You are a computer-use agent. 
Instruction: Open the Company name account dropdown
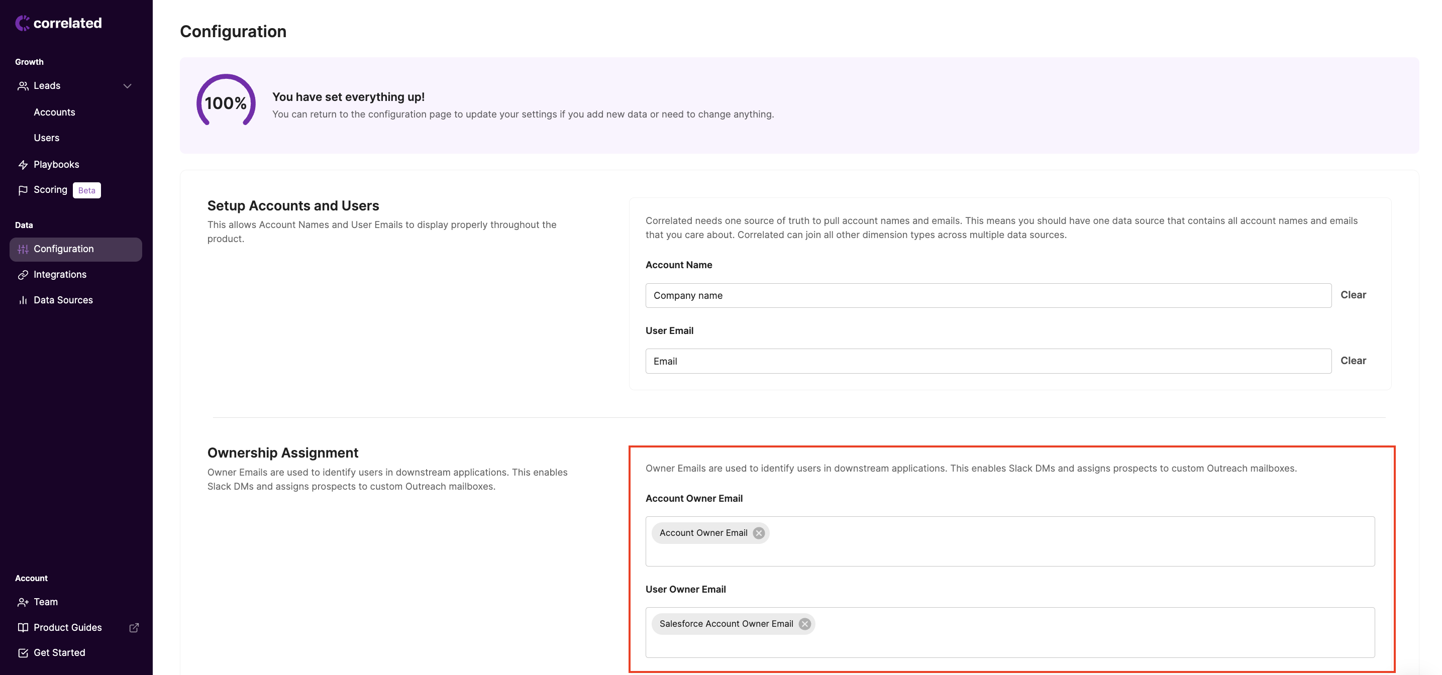pyautogui.click(x=987, y=295)
